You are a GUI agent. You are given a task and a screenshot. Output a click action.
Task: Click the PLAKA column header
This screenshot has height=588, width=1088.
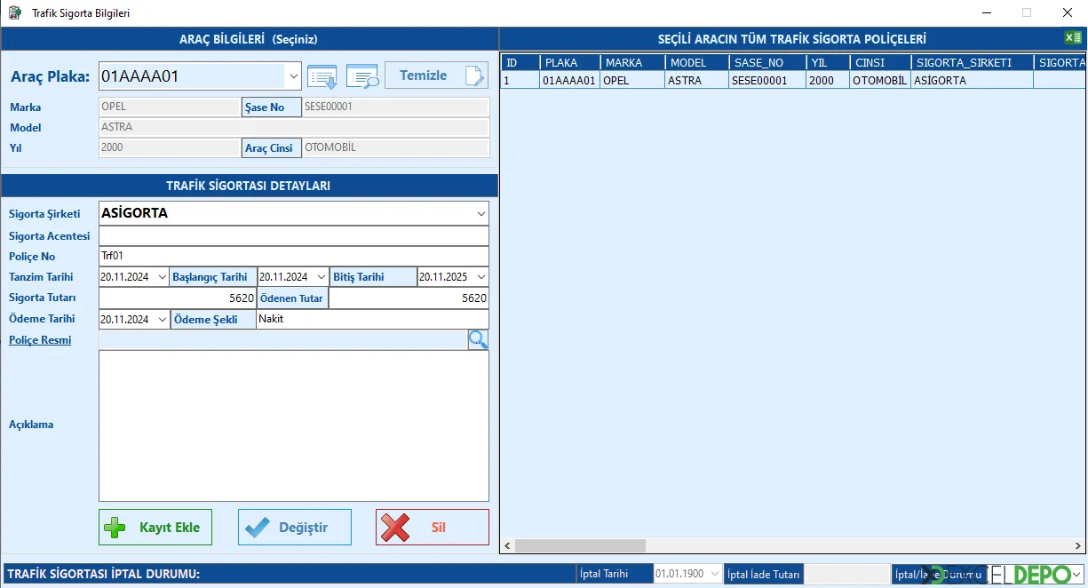tap(569, 63)
